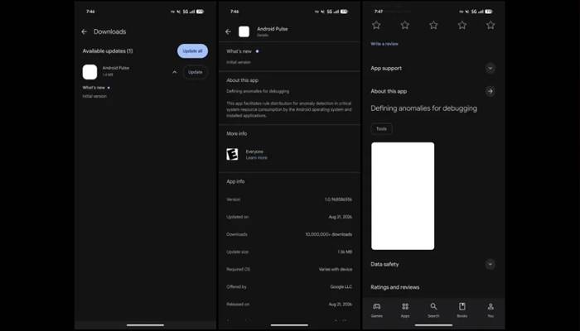Screen dimensions: 580x331
Task: Open About this app arrow button
Action: [491, 91]
